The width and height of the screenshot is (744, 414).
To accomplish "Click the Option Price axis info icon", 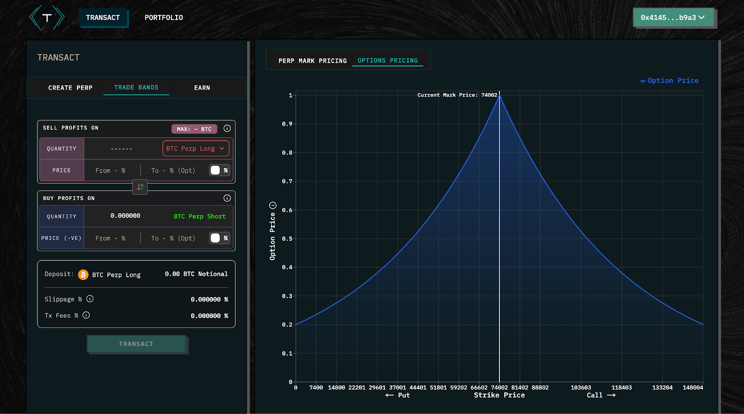I will pos(273,206).
